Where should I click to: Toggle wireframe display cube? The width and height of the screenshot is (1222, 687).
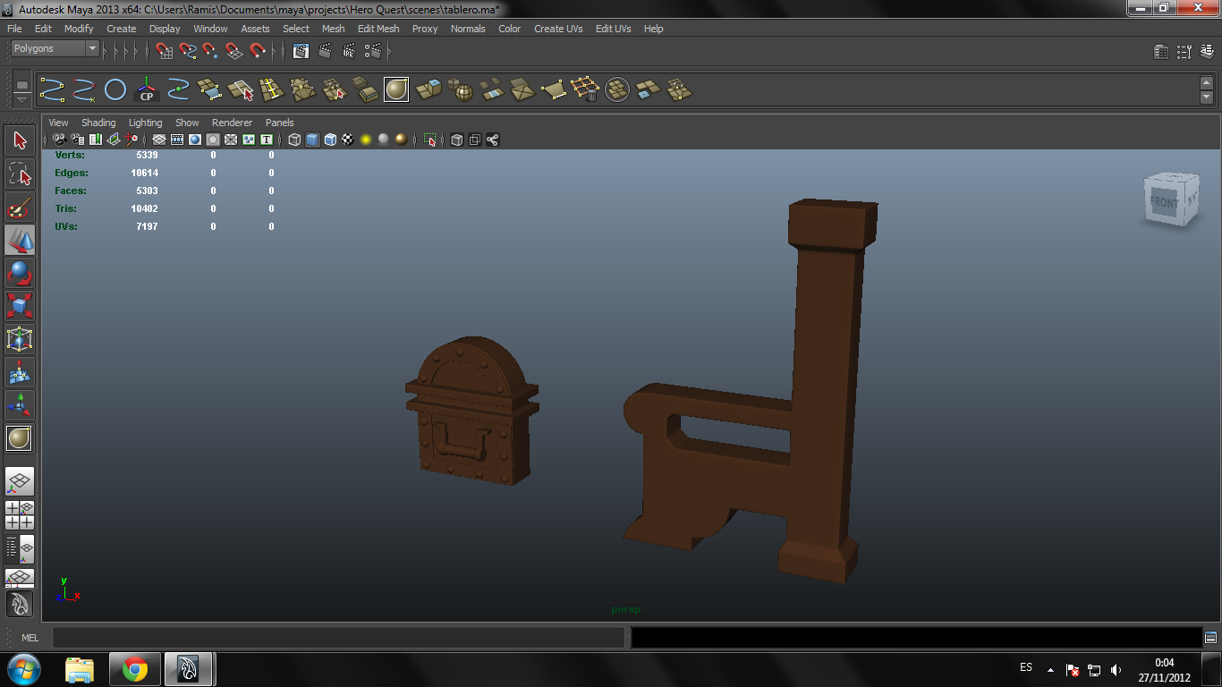pos(294,140)
